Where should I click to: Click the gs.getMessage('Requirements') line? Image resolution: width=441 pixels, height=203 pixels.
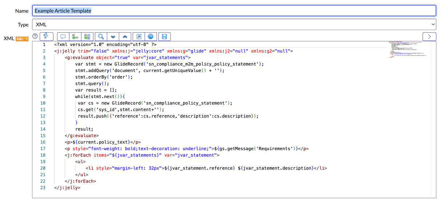[x=187, y=149]
